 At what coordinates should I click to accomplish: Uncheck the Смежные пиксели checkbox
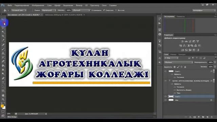[x=104, y=10]
